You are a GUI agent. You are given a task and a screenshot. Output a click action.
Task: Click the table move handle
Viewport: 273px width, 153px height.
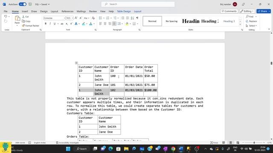point(76,63)
